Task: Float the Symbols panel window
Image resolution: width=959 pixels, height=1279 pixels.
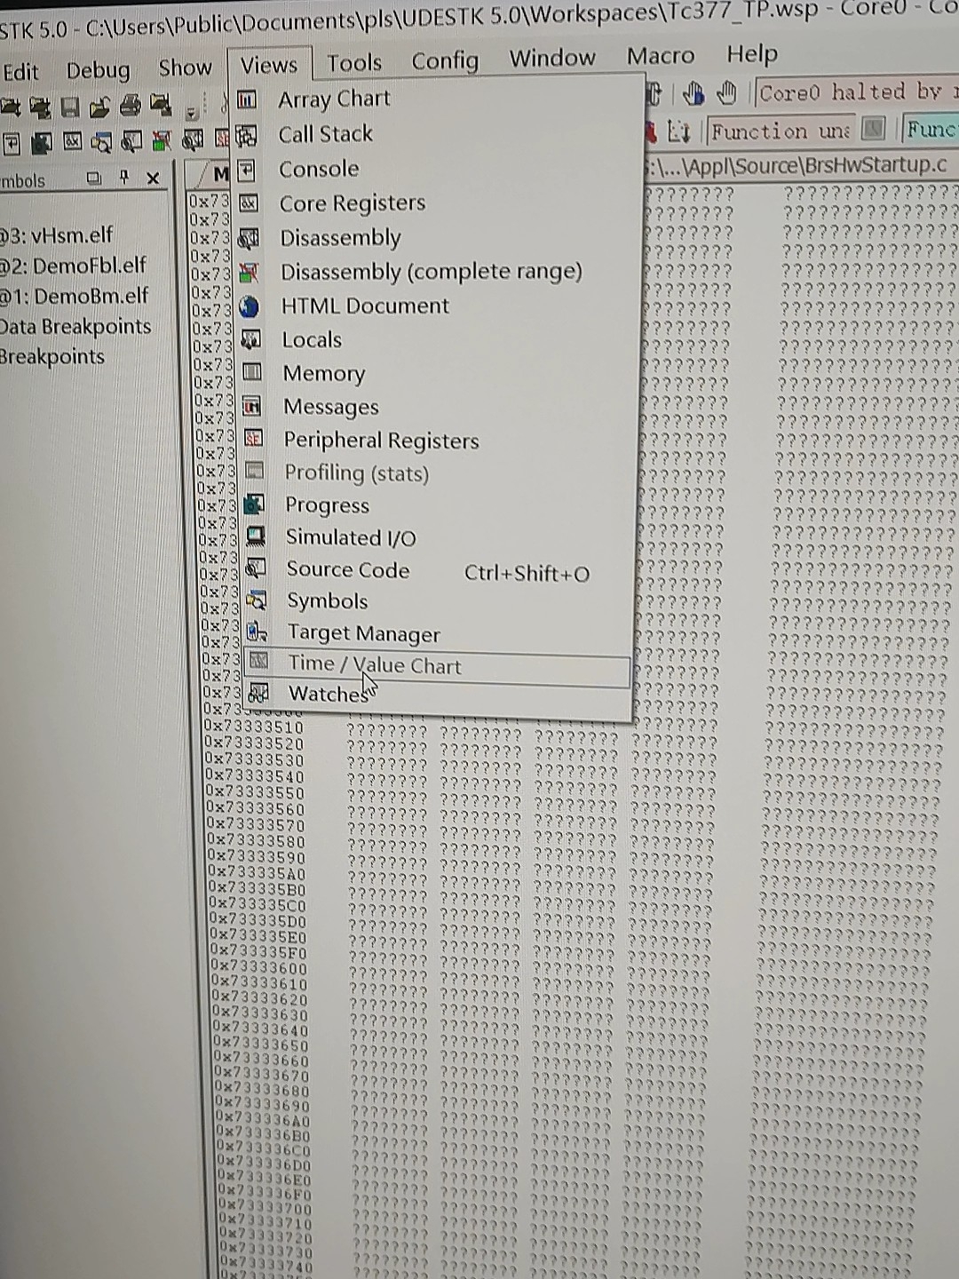Action: click(94, 179)
